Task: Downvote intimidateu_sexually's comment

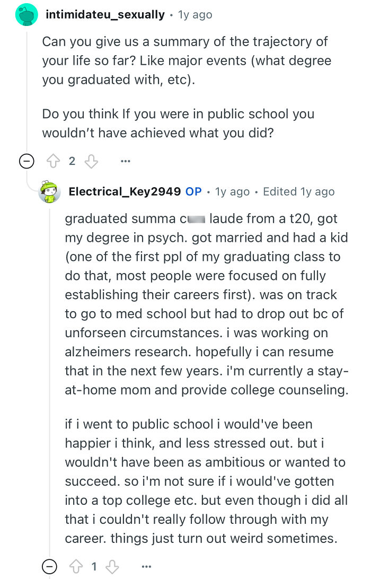Action: tap(91, 161)
